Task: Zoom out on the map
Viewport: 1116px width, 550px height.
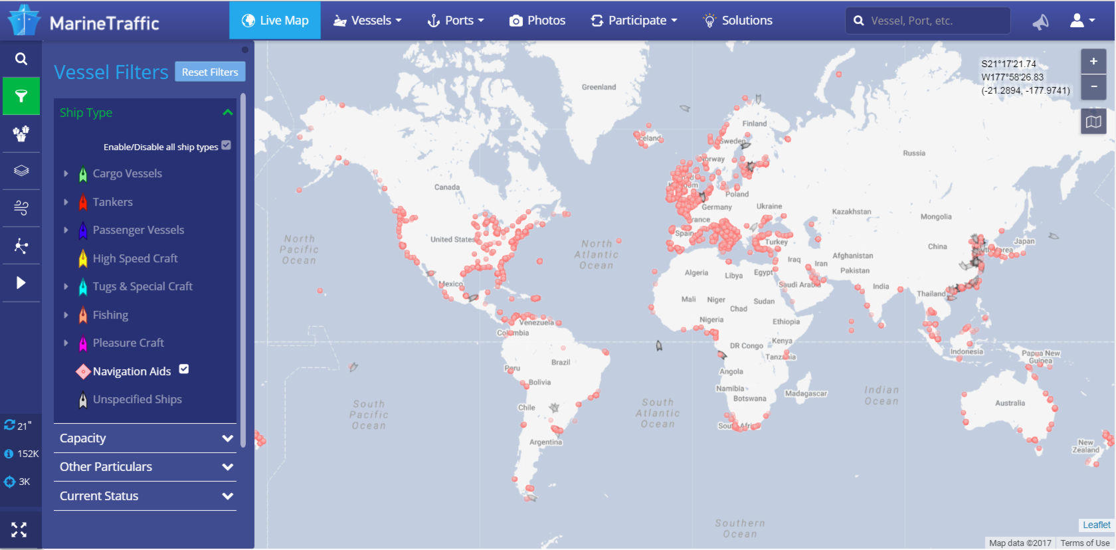Action: [1093, 87]
